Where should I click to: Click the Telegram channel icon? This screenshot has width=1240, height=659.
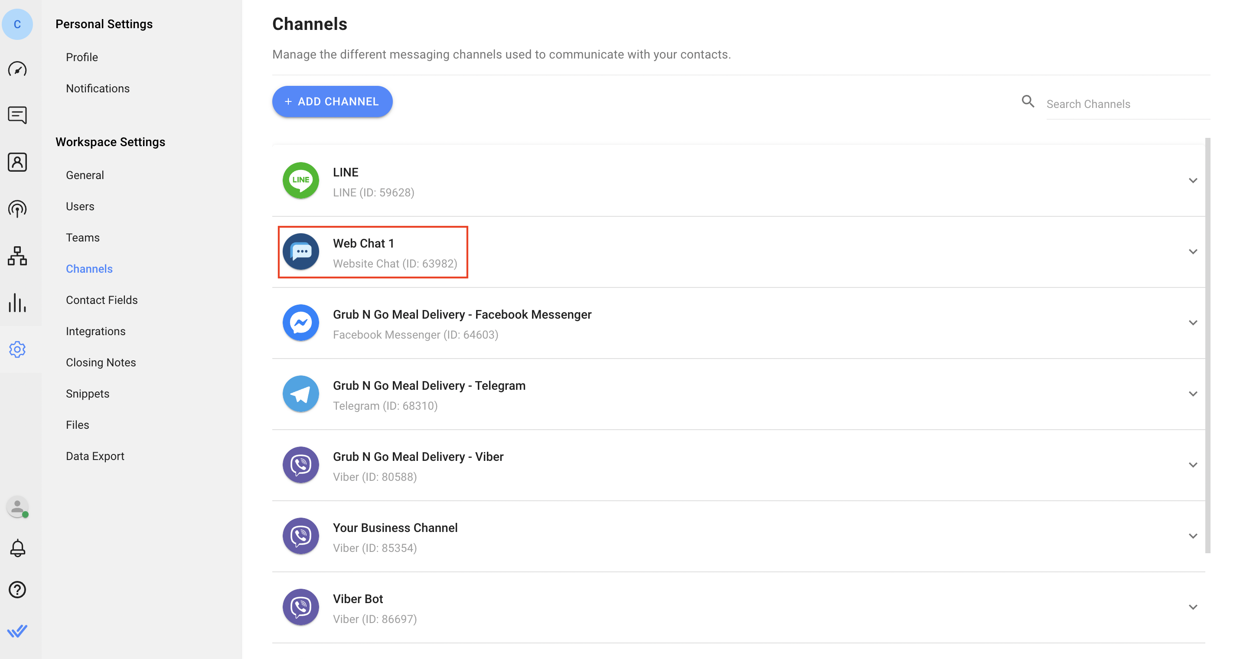[301, 393]
